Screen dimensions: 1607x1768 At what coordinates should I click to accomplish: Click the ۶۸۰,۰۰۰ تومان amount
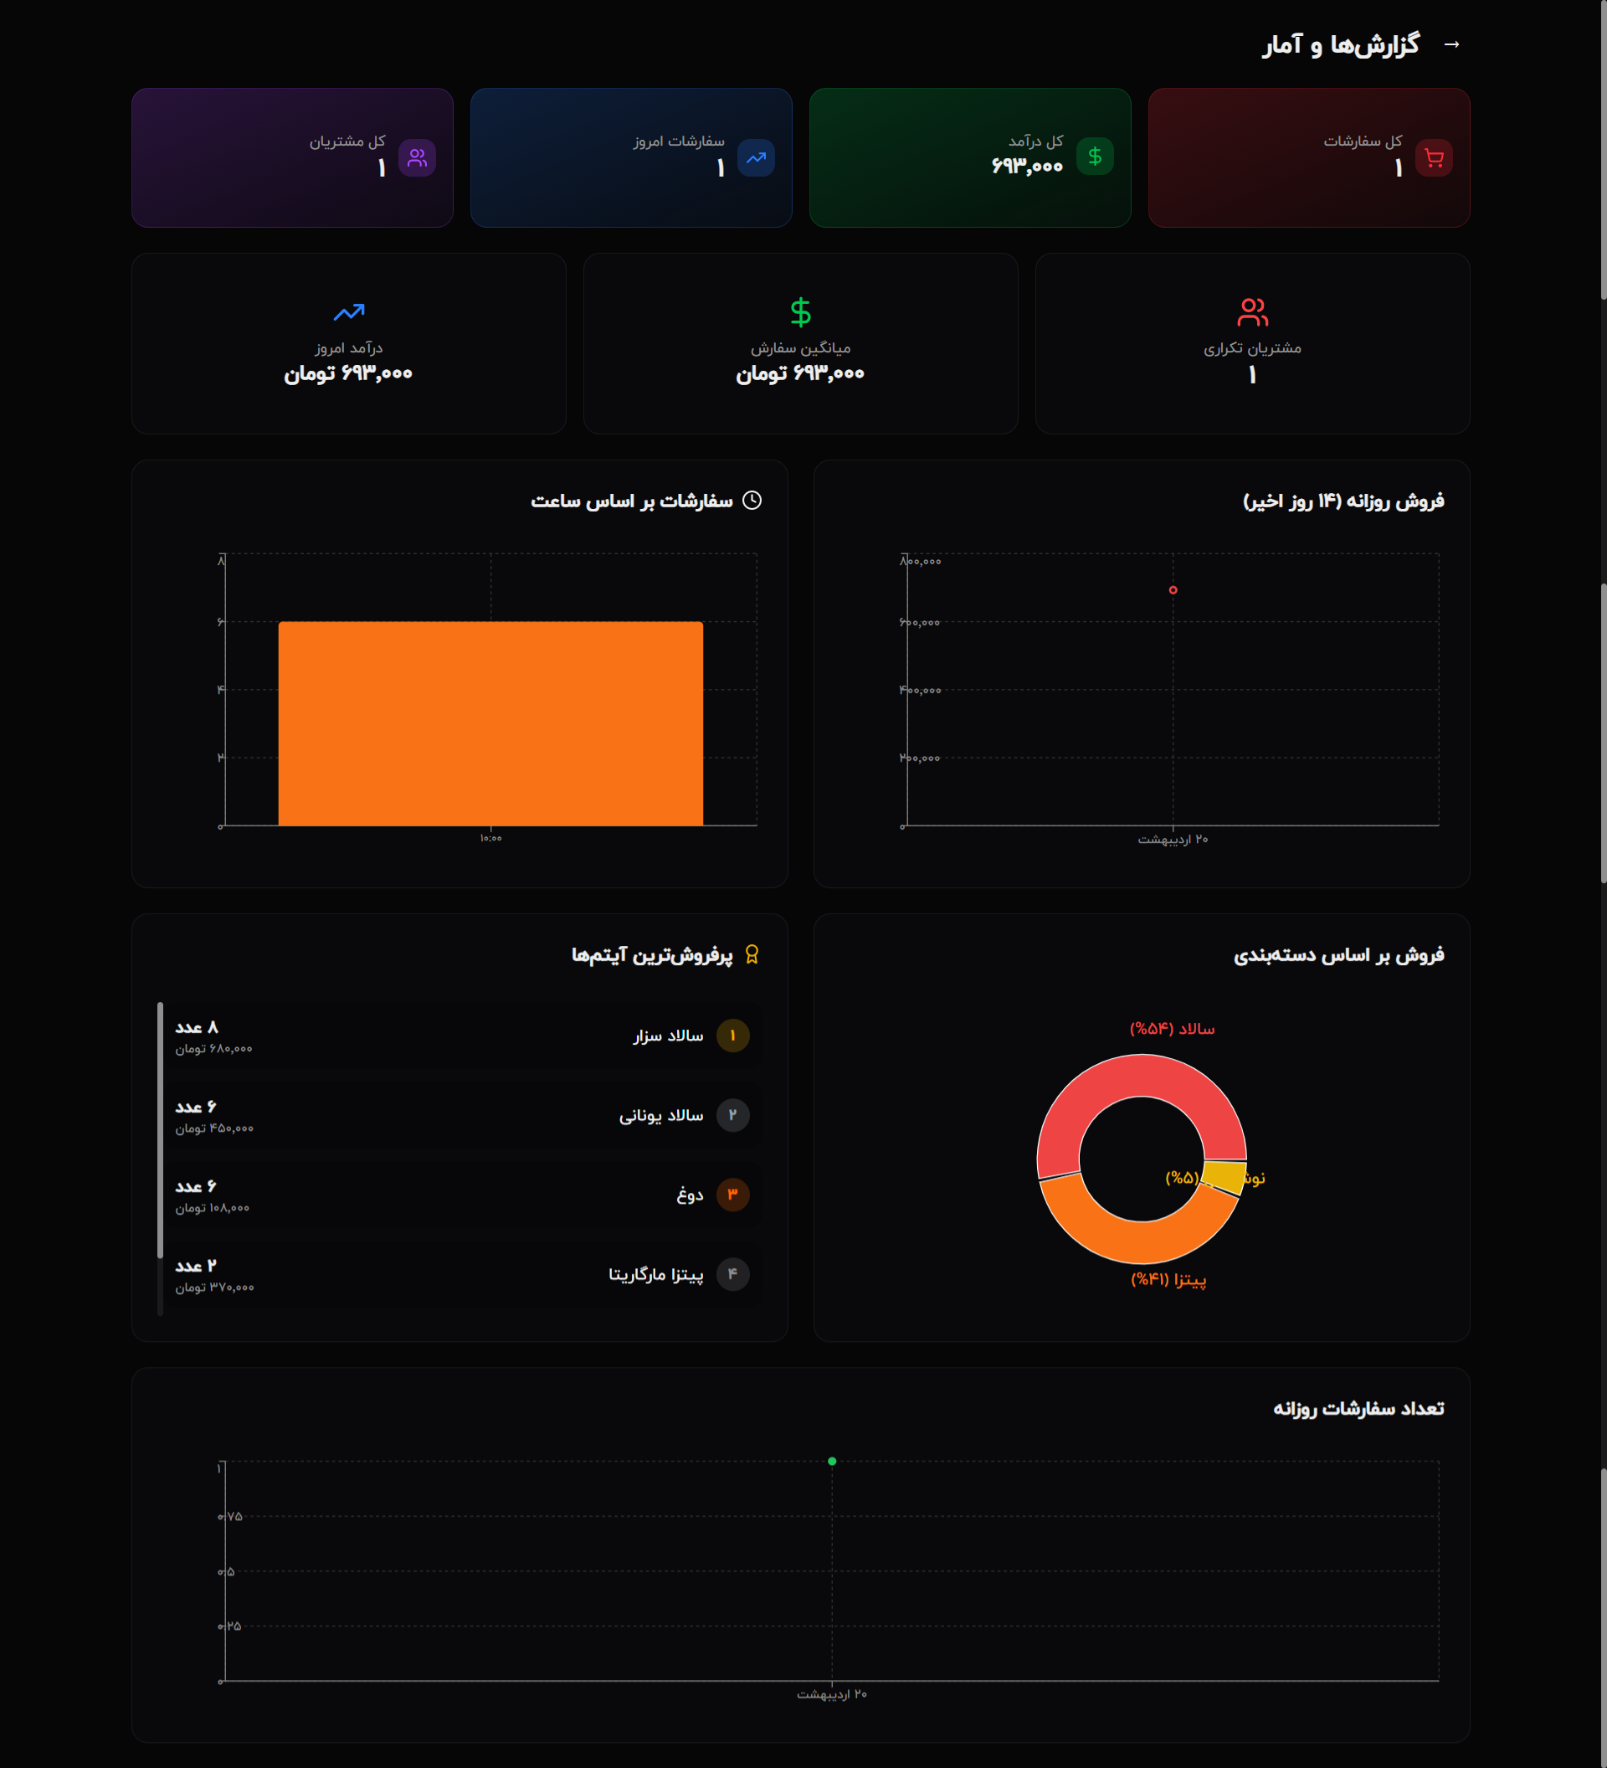214,1049
